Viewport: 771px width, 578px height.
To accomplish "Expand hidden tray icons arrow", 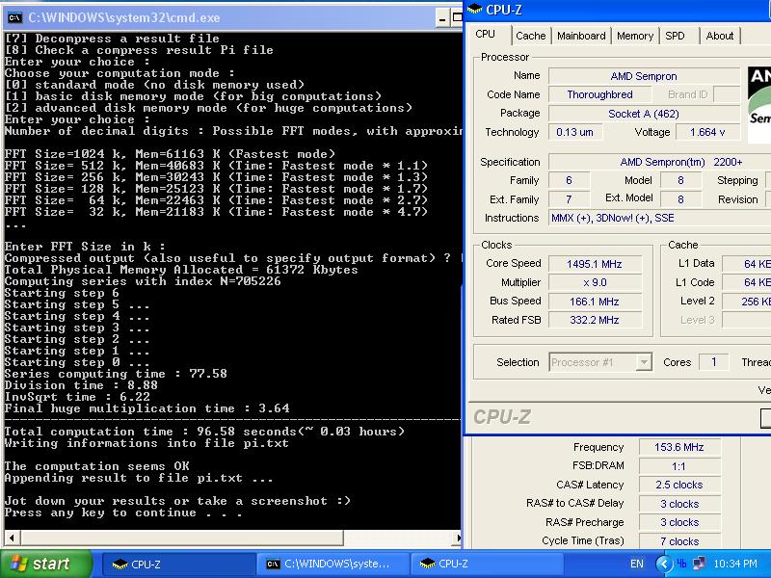I will [x=664, y=564].
